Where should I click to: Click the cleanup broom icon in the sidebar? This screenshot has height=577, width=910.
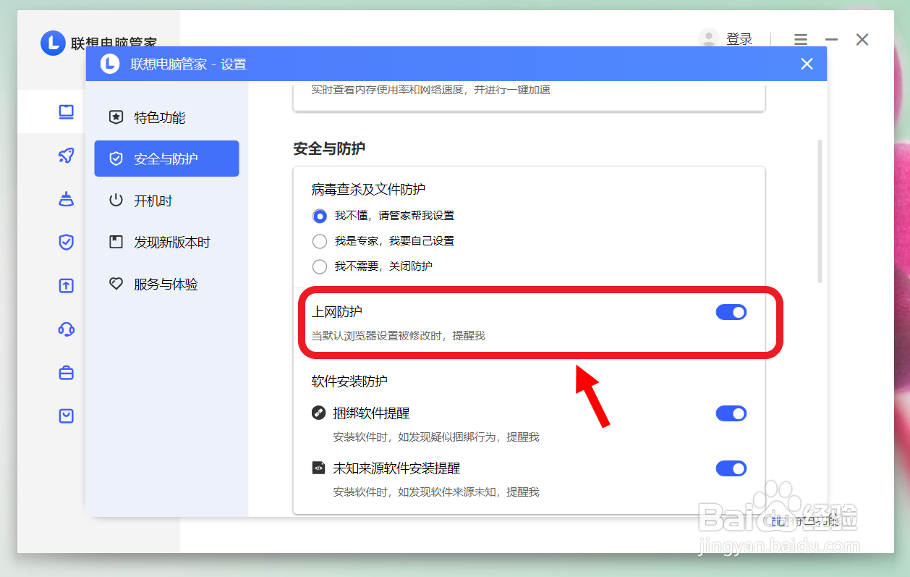67,198
